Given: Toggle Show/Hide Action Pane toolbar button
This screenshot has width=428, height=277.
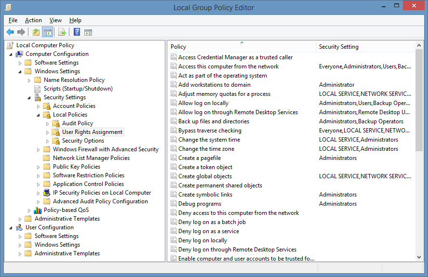Looking at the screenshot, I should point(88,32).
